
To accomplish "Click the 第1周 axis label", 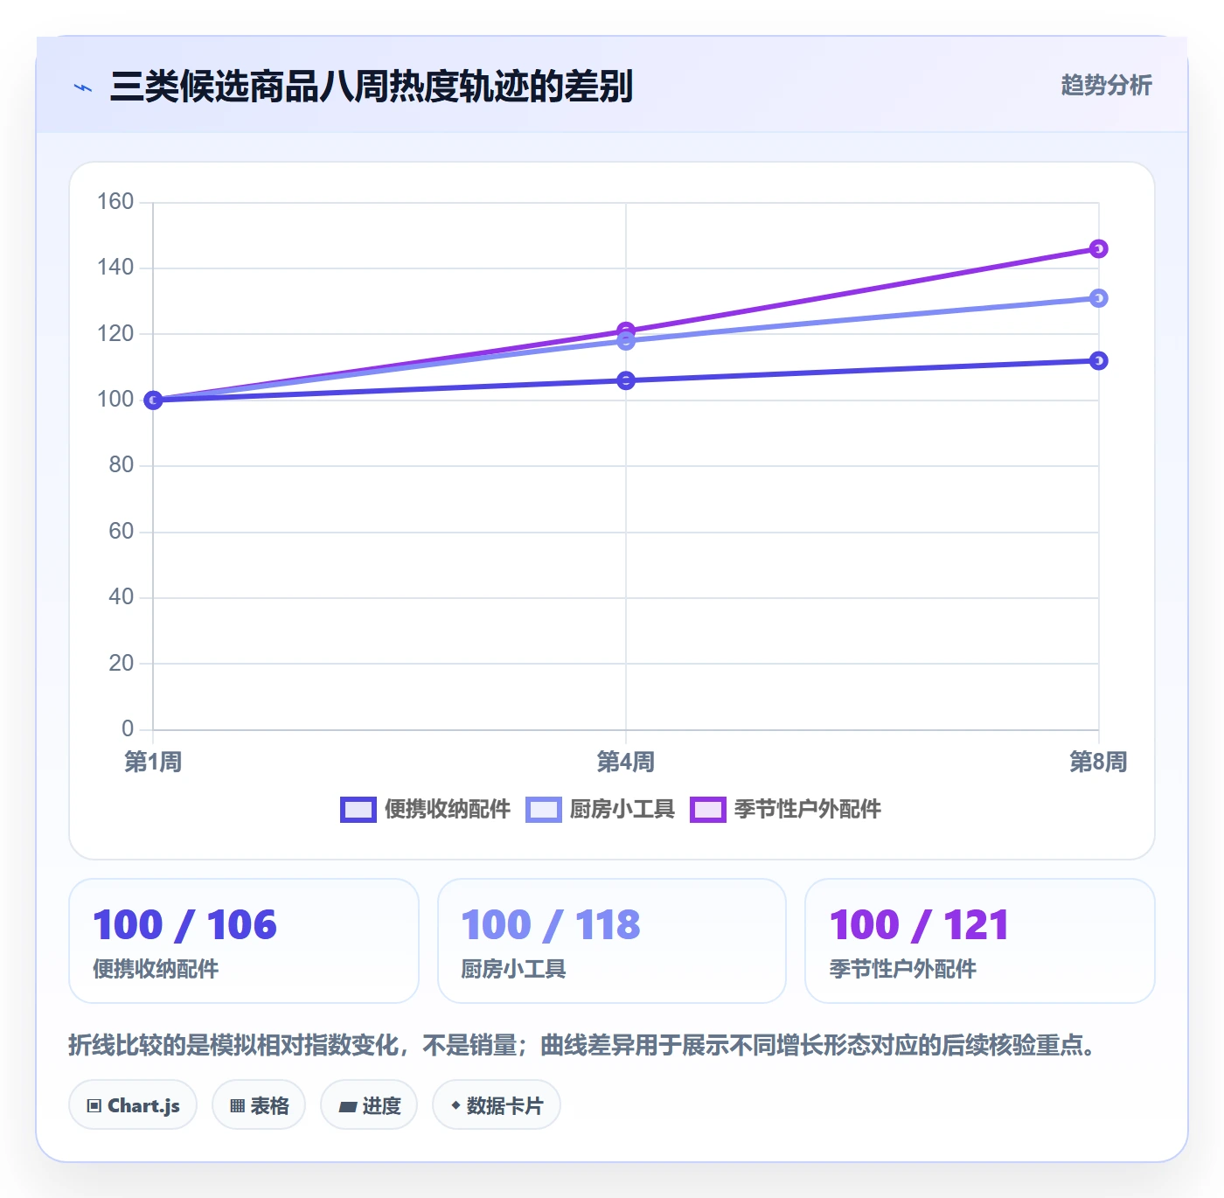I will [153, 762].
